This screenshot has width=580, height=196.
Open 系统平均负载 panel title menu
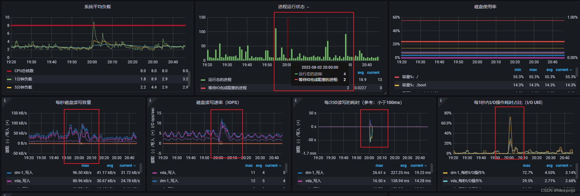(x=97, y=7)
